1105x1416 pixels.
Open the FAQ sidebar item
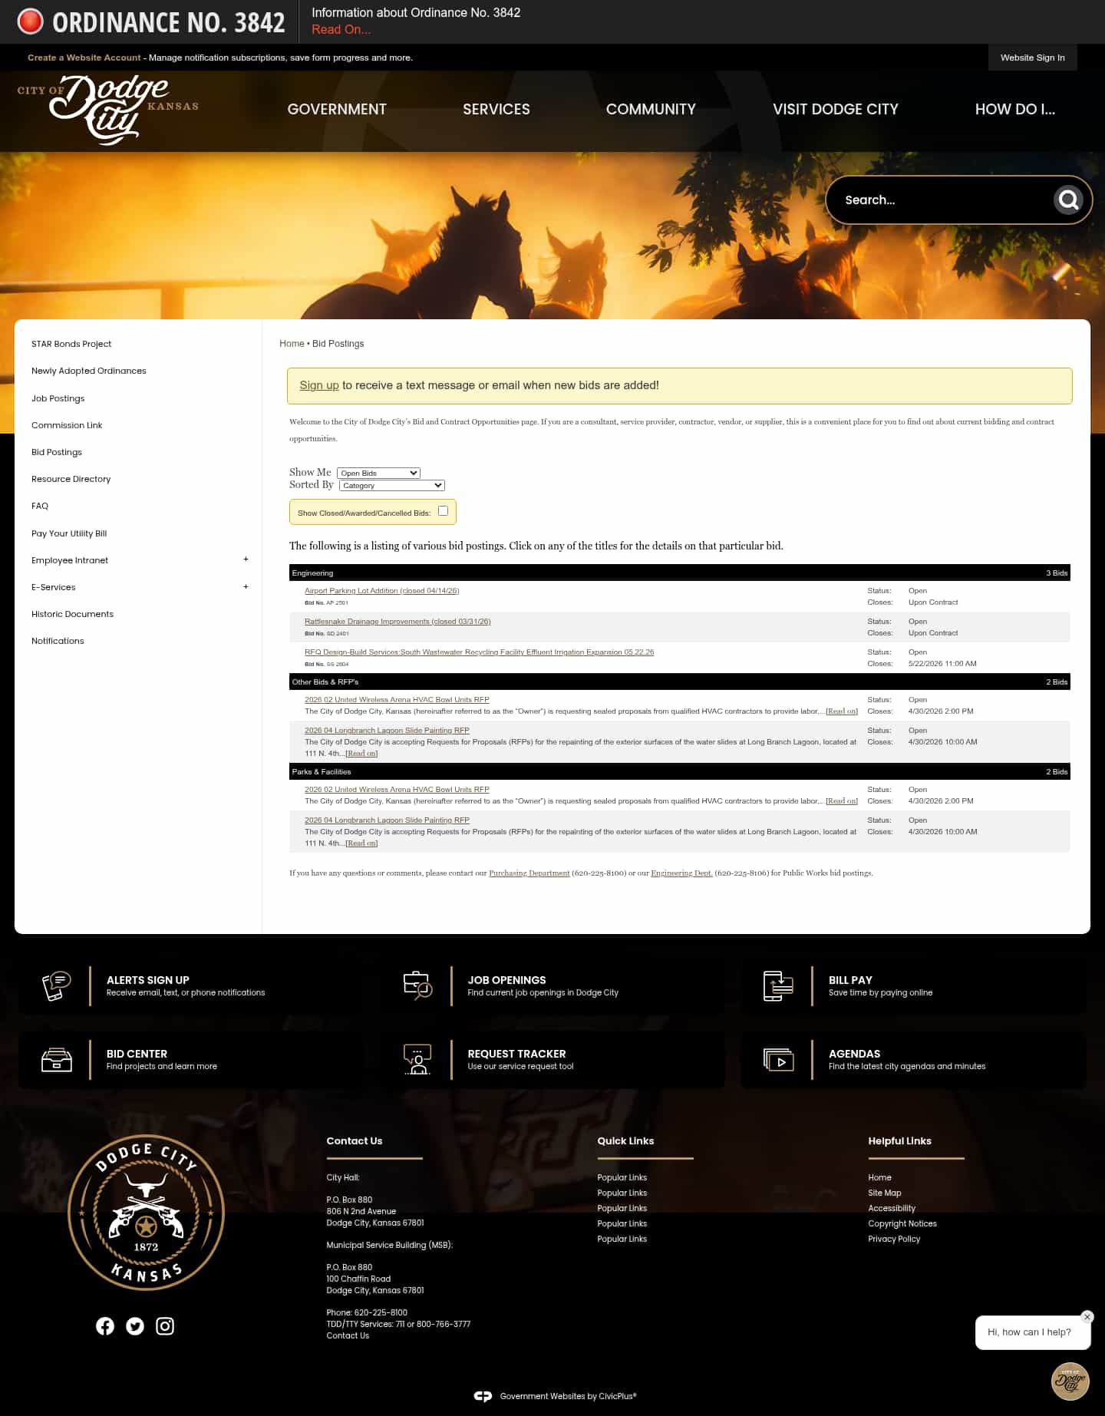click(40, 506)
